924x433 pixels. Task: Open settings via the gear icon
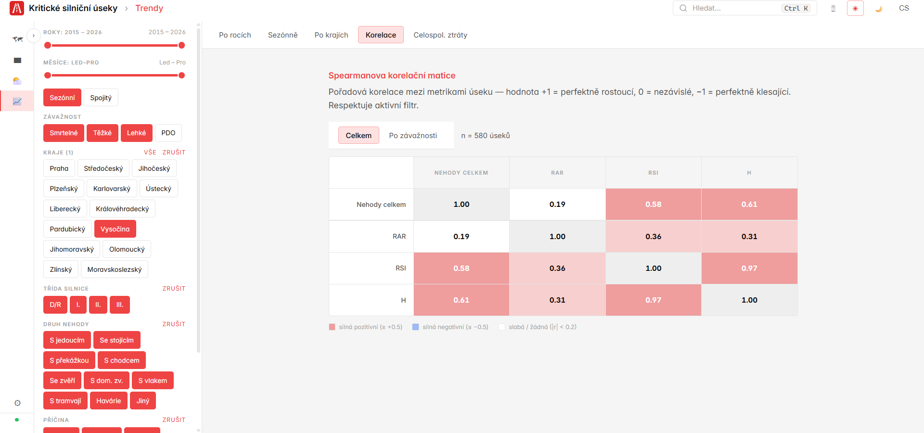click(x=17, y=403)
